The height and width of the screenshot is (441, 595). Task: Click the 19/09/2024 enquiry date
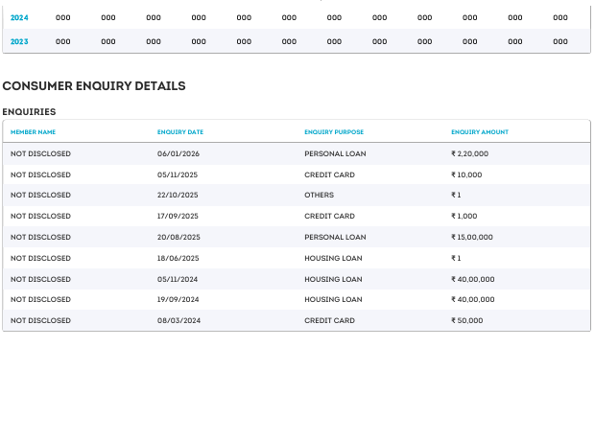pyautogui.click(x=178, y=300)
